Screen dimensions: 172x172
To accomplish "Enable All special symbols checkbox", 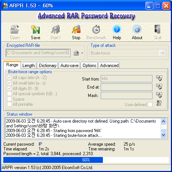I will [9, 94].
